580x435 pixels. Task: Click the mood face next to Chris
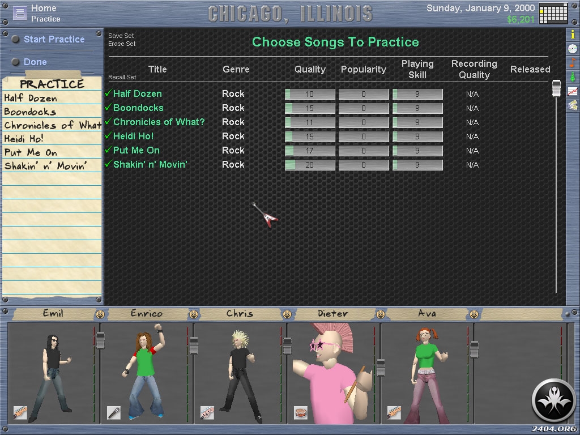coord(287,314)
